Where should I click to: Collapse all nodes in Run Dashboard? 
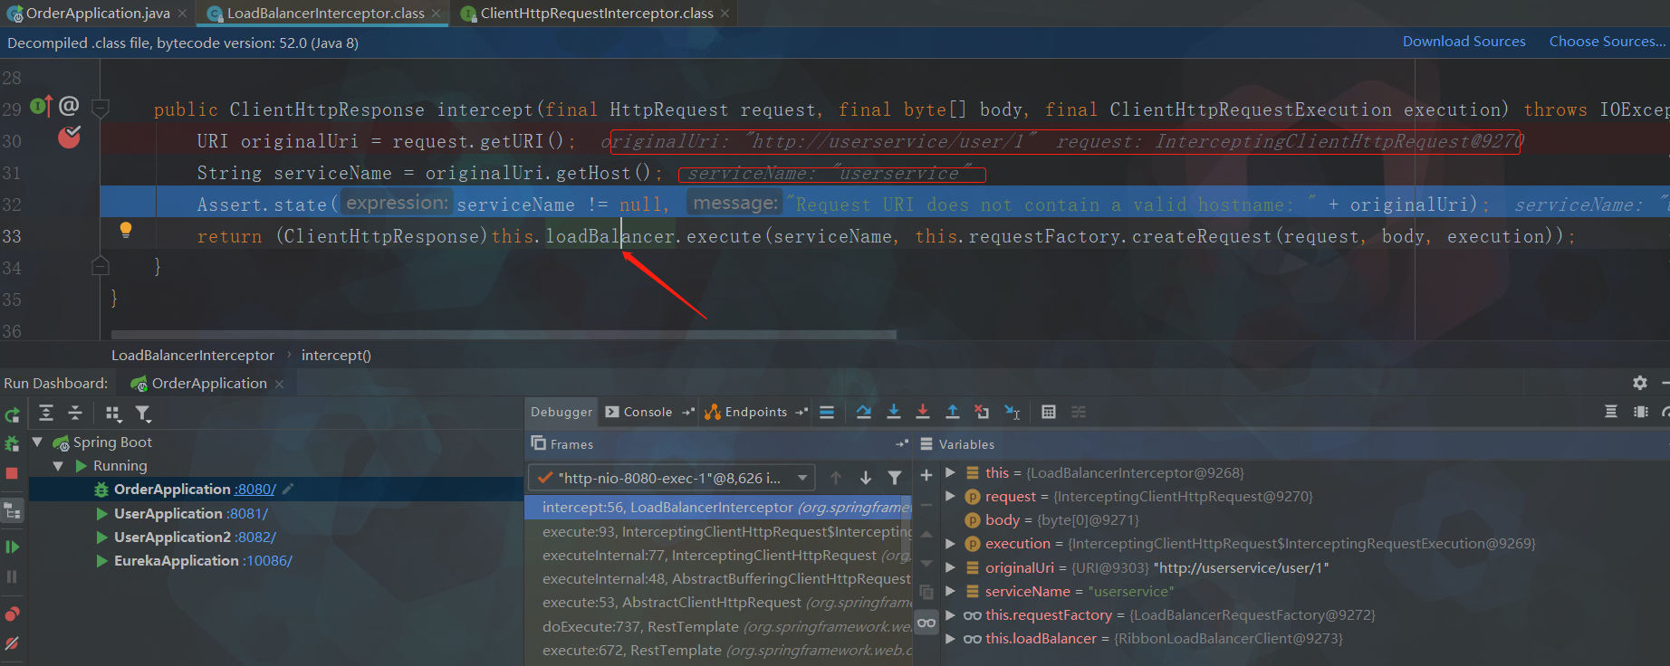tap(75, 413)
